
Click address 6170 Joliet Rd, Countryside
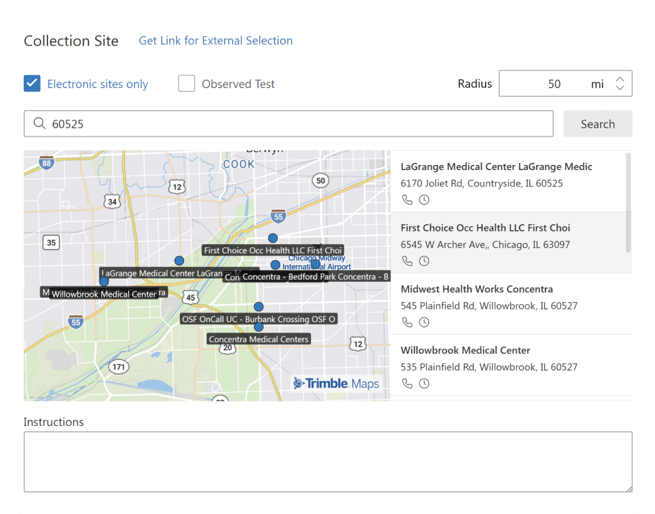coord(482,184)
